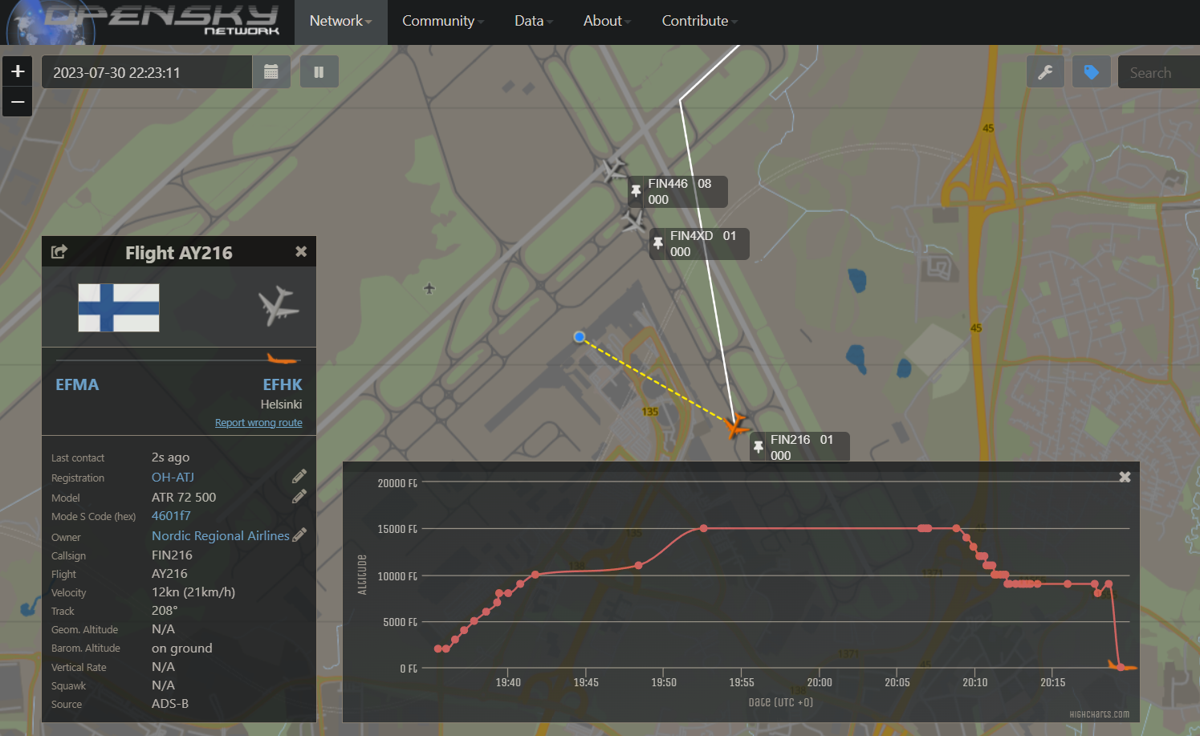Open departure airport EFMA
The width and height of the screenshot is (1200, 736).
77,384
